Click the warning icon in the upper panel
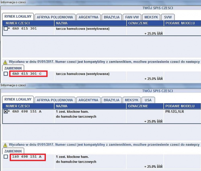 pos(5,62)
